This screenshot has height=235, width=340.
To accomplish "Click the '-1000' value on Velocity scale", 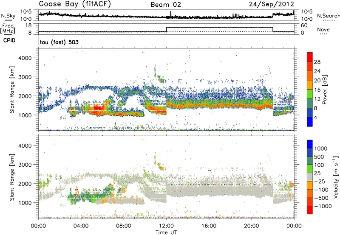I will (x=323, y=206).
